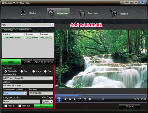Image resolution: width=148 pixels, height=113 pixels.
Task: Adjust the volume slider knob
Action: click(x=103, y=99)
